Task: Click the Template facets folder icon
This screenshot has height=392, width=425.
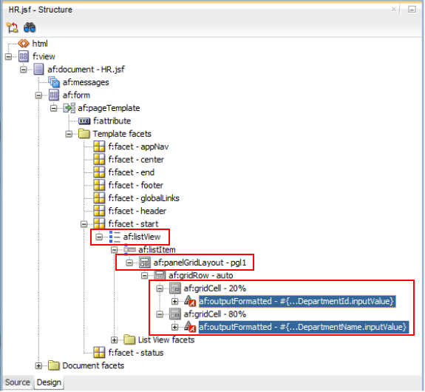Action: (x=84, y=134)
